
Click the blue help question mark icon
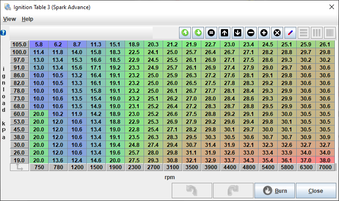(3, 33)
